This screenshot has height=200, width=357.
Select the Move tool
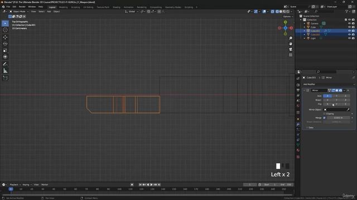(x=5, y=37)
